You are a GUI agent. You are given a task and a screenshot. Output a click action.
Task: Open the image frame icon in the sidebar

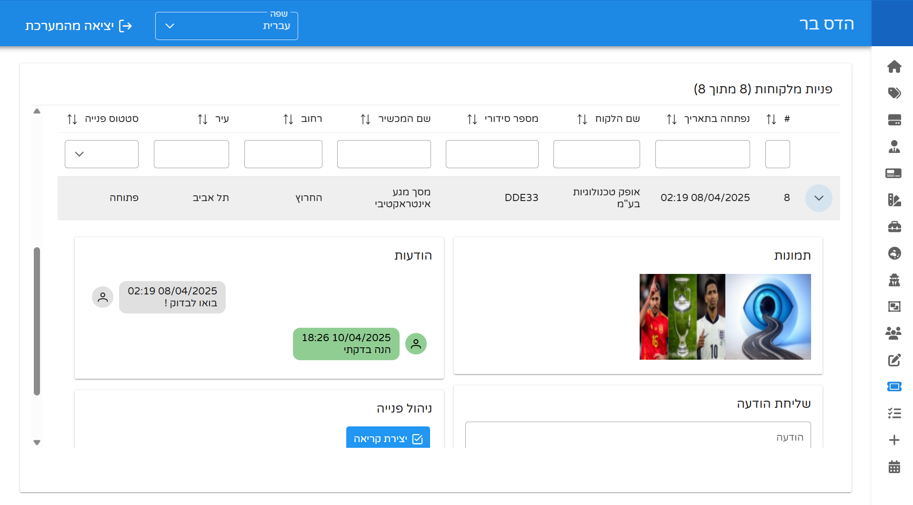tap(894, 306)
